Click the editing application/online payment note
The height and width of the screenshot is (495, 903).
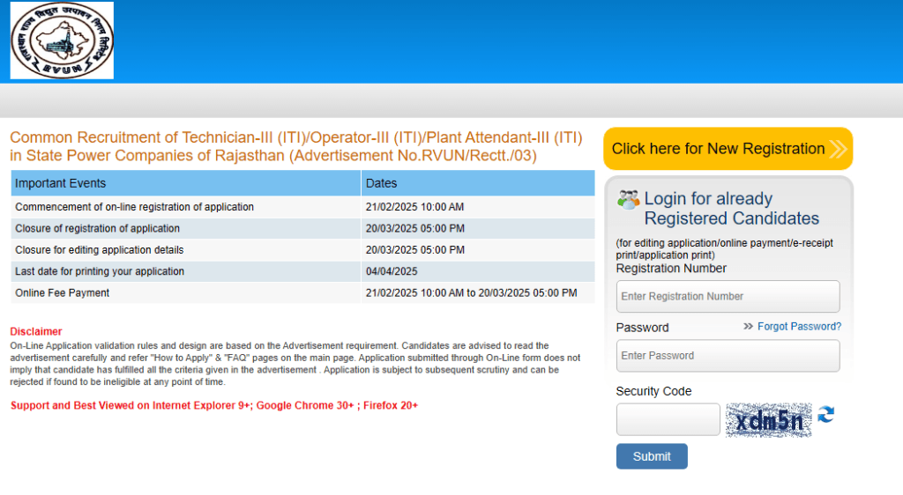pos(725,249)
